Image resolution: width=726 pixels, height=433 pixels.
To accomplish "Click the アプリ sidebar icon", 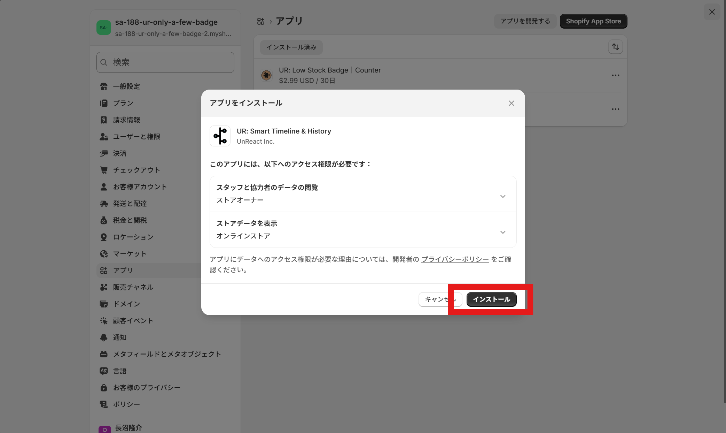I will (x=103, y=271).
